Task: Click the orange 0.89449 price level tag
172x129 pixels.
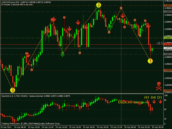Action: [168, 91]
